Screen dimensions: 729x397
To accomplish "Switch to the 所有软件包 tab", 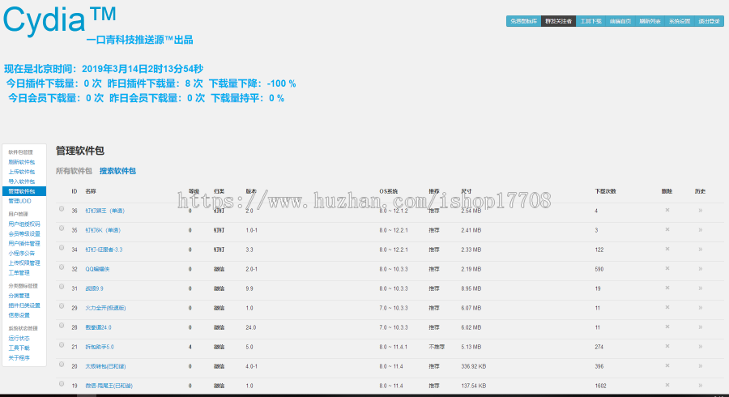I will (74, 171).
